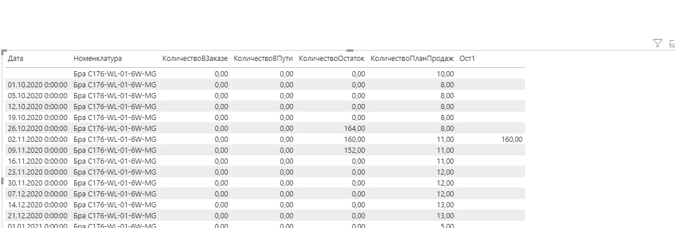Click the plan value 12,00 in the 23.11.2020 row

[445, 172]
